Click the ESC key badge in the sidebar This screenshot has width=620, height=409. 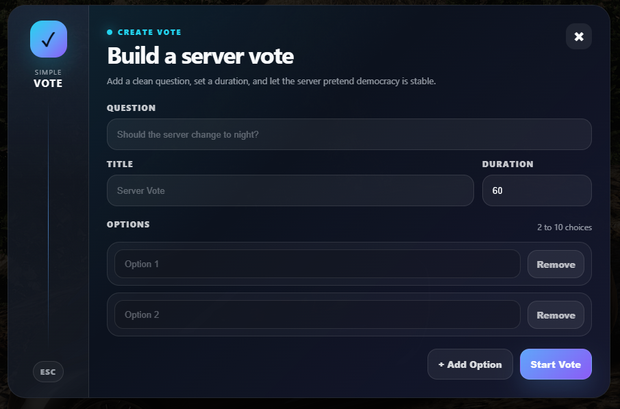point(48,372)
